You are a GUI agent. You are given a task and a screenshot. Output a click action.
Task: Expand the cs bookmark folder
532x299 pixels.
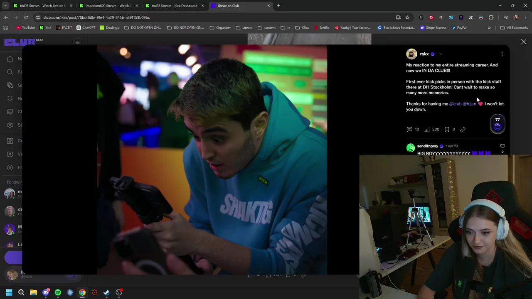point(286,28)
